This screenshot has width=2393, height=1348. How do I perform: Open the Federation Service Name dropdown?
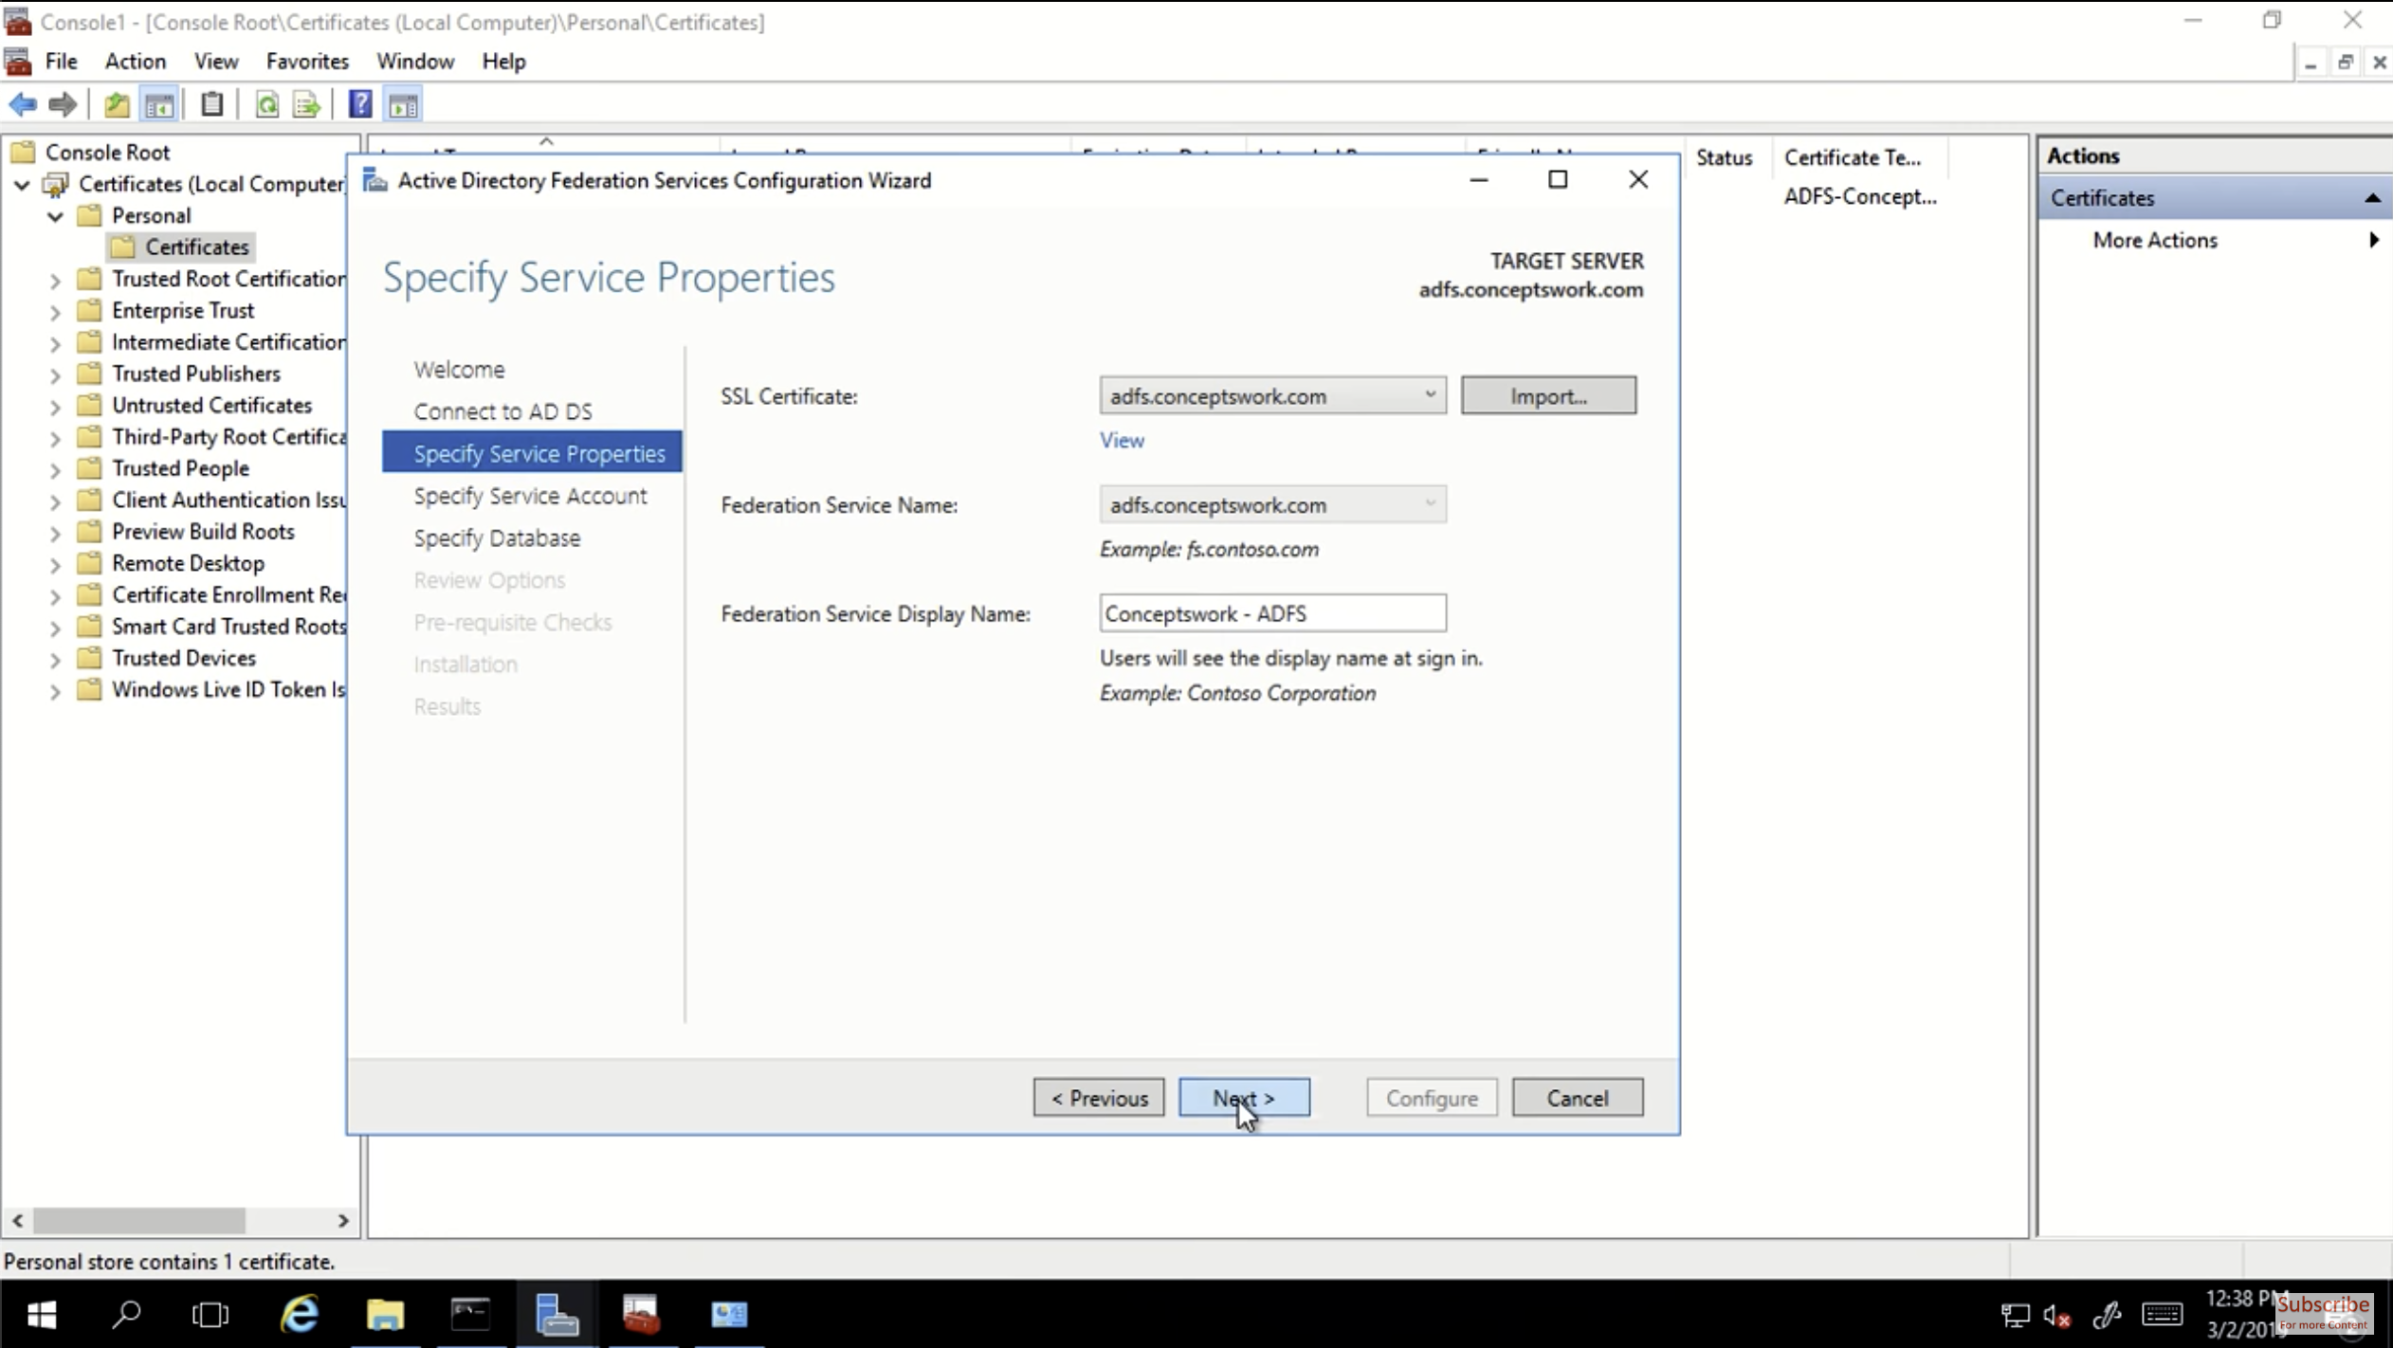pos(1430,504)
